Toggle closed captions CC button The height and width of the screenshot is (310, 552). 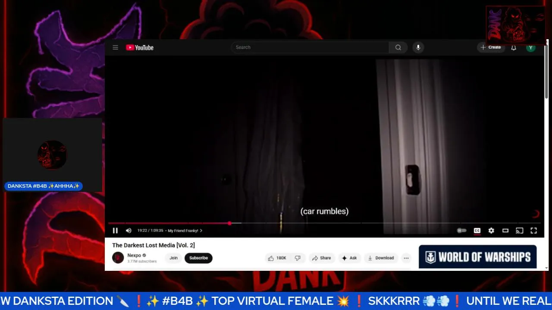click(477, 231)
